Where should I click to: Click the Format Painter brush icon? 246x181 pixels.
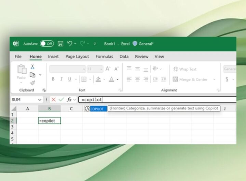coord(32,82)
